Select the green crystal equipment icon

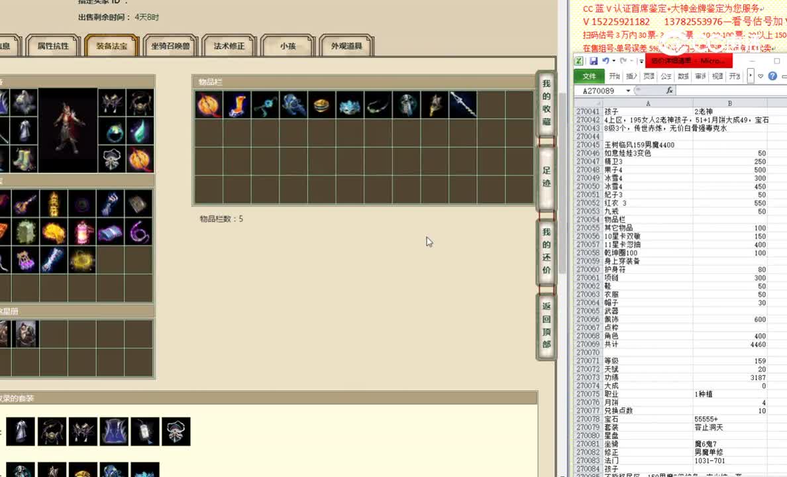140,131
